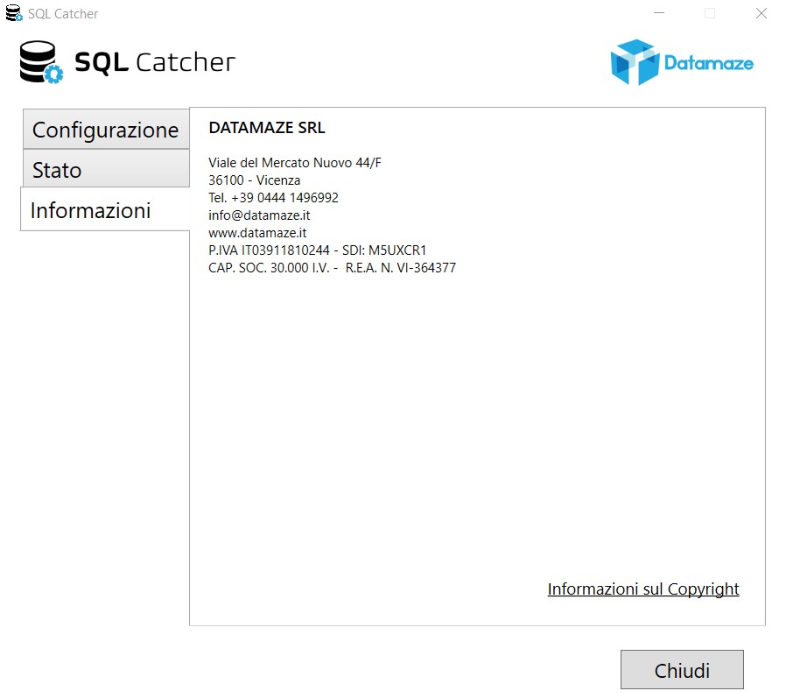Switch to the Stato tab

(106, 169)
